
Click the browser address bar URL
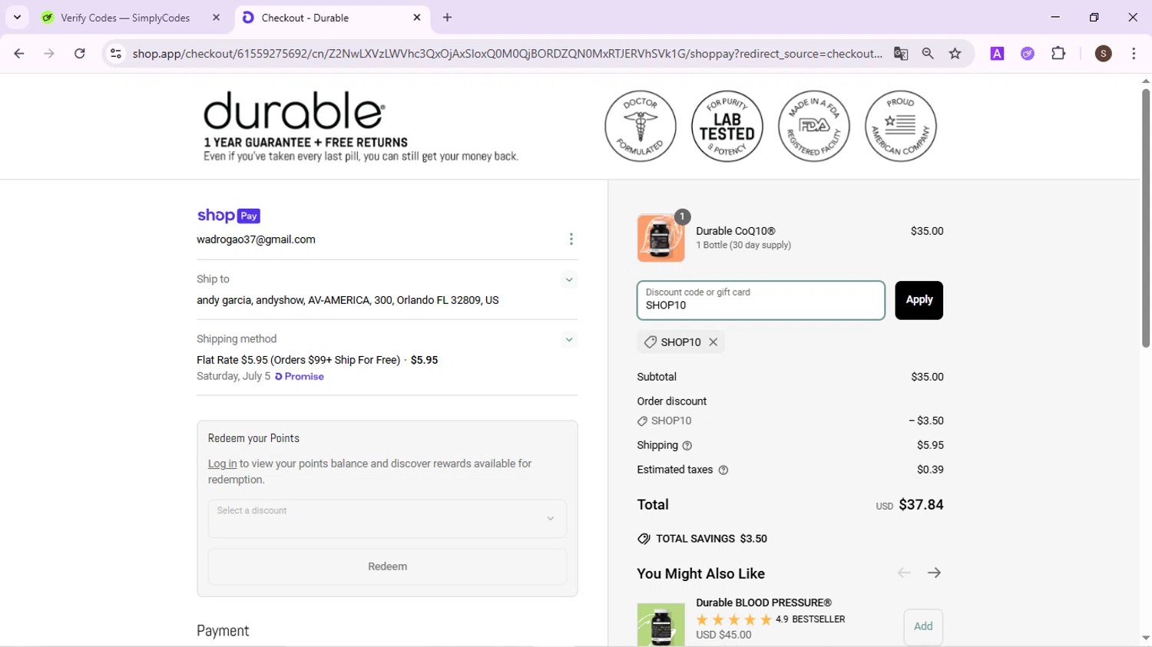pos(507,54)
